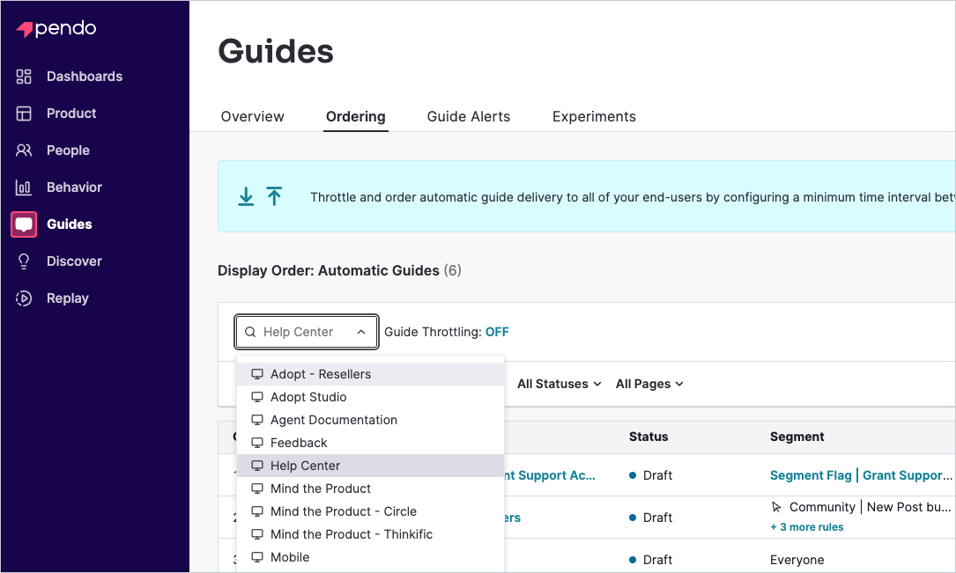Open the Grant Suppor... segment link
The image size is (956, 573).
tap(908, 475)
